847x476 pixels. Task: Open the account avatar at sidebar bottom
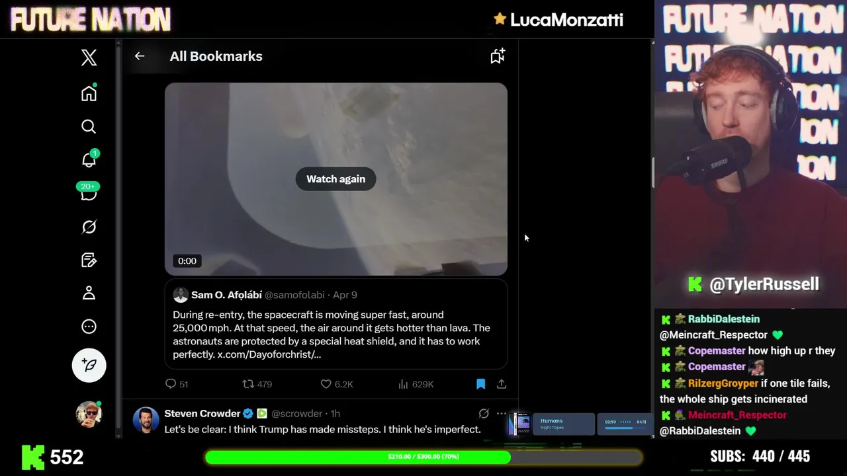tap(89, 414)
